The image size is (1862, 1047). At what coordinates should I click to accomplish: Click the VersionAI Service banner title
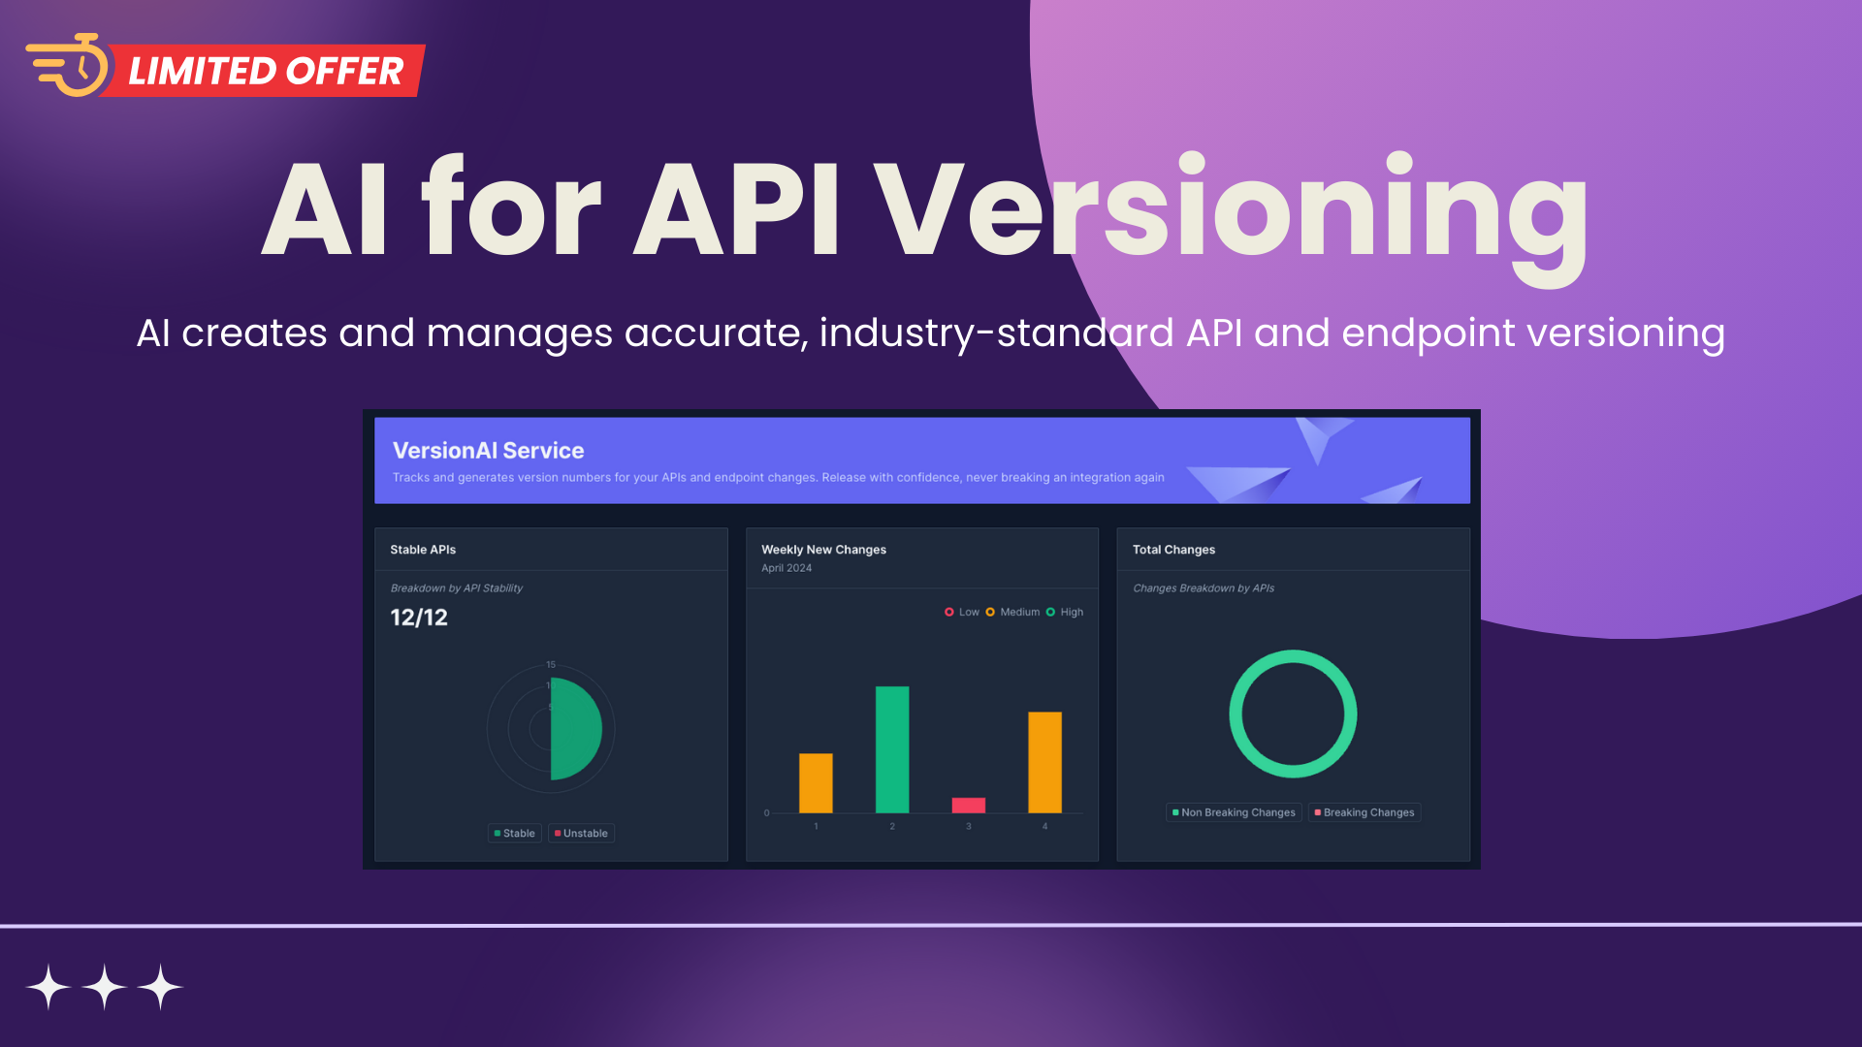click(488, 451)
